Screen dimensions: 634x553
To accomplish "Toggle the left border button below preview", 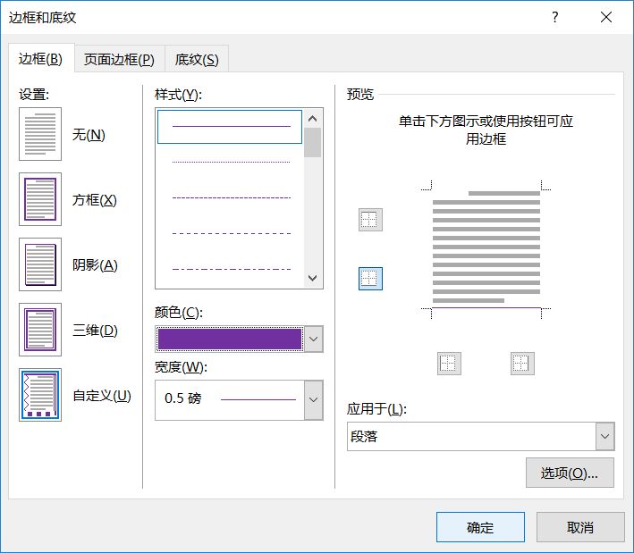I will 449,364.
